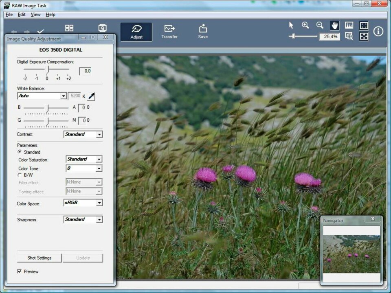The height and width of the screenshot is (293, 391).
Task: Click the exposure compensation value field
Action: click(x=85, y=71)
